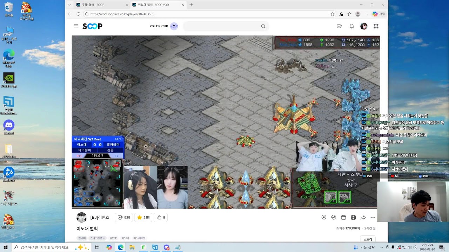Click the 스토리 button

[x=368, y=239]
